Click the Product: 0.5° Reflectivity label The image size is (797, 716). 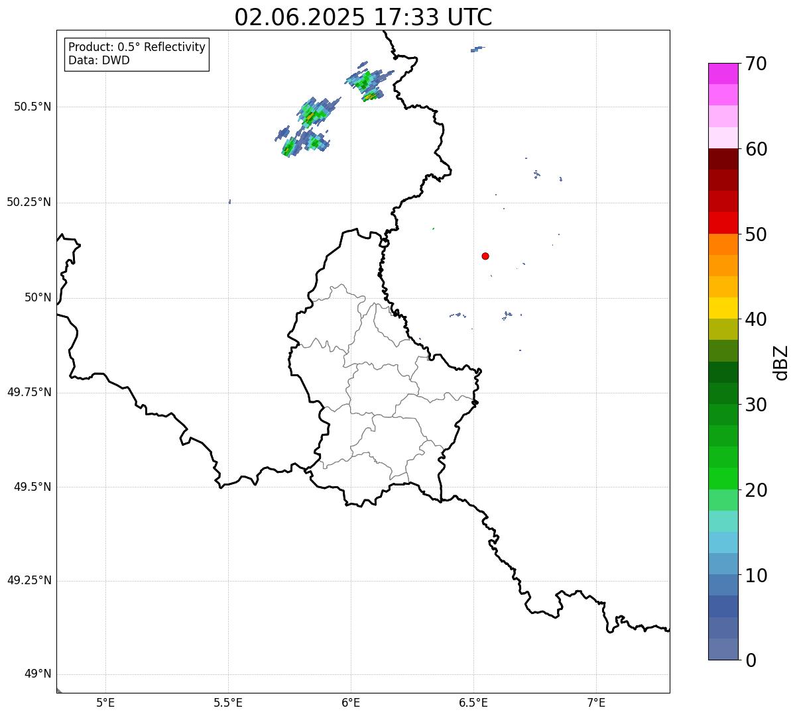click(137, 48)
